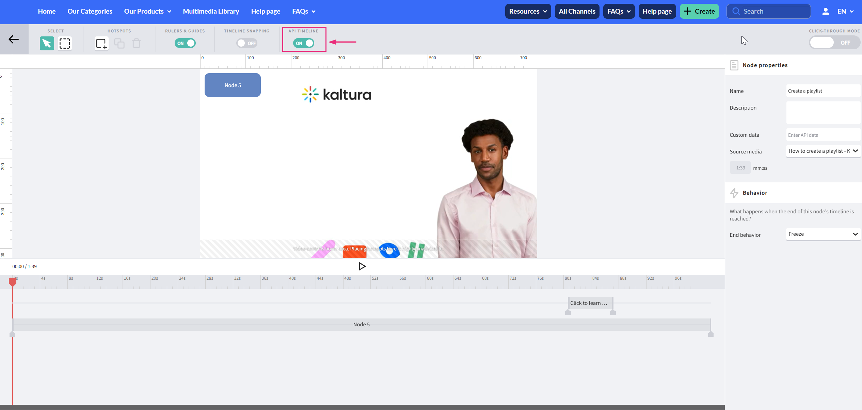Click the add hotspot icon

click(x=101, y=43)
